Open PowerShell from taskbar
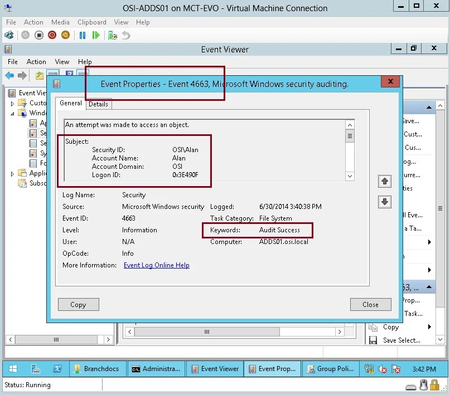 click(x=57, y=369)
